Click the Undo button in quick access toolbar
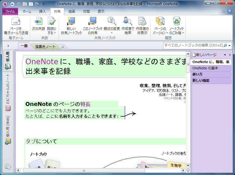Image resolution: width=235 pixels, height=175 pixels. [19, 4]
